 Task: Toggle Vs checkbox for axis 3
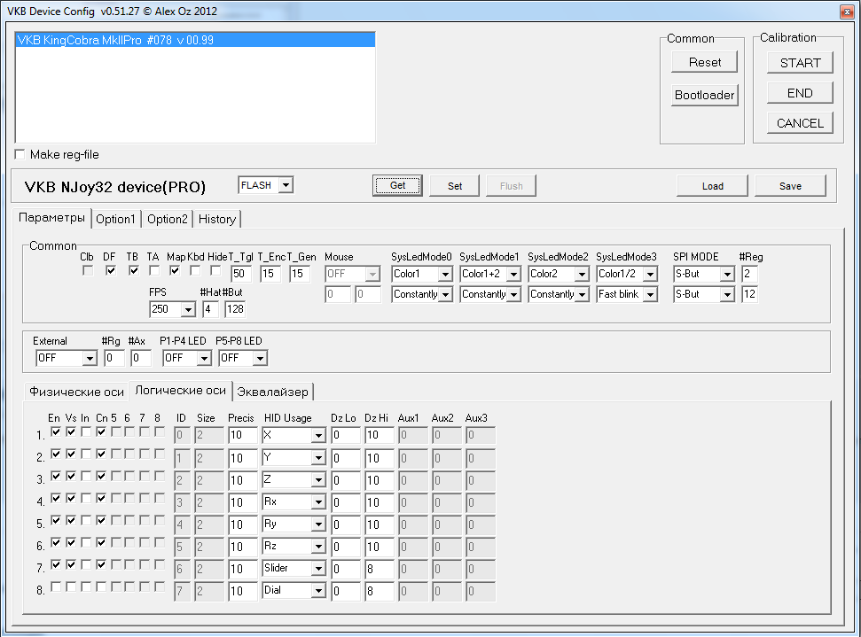71,477
